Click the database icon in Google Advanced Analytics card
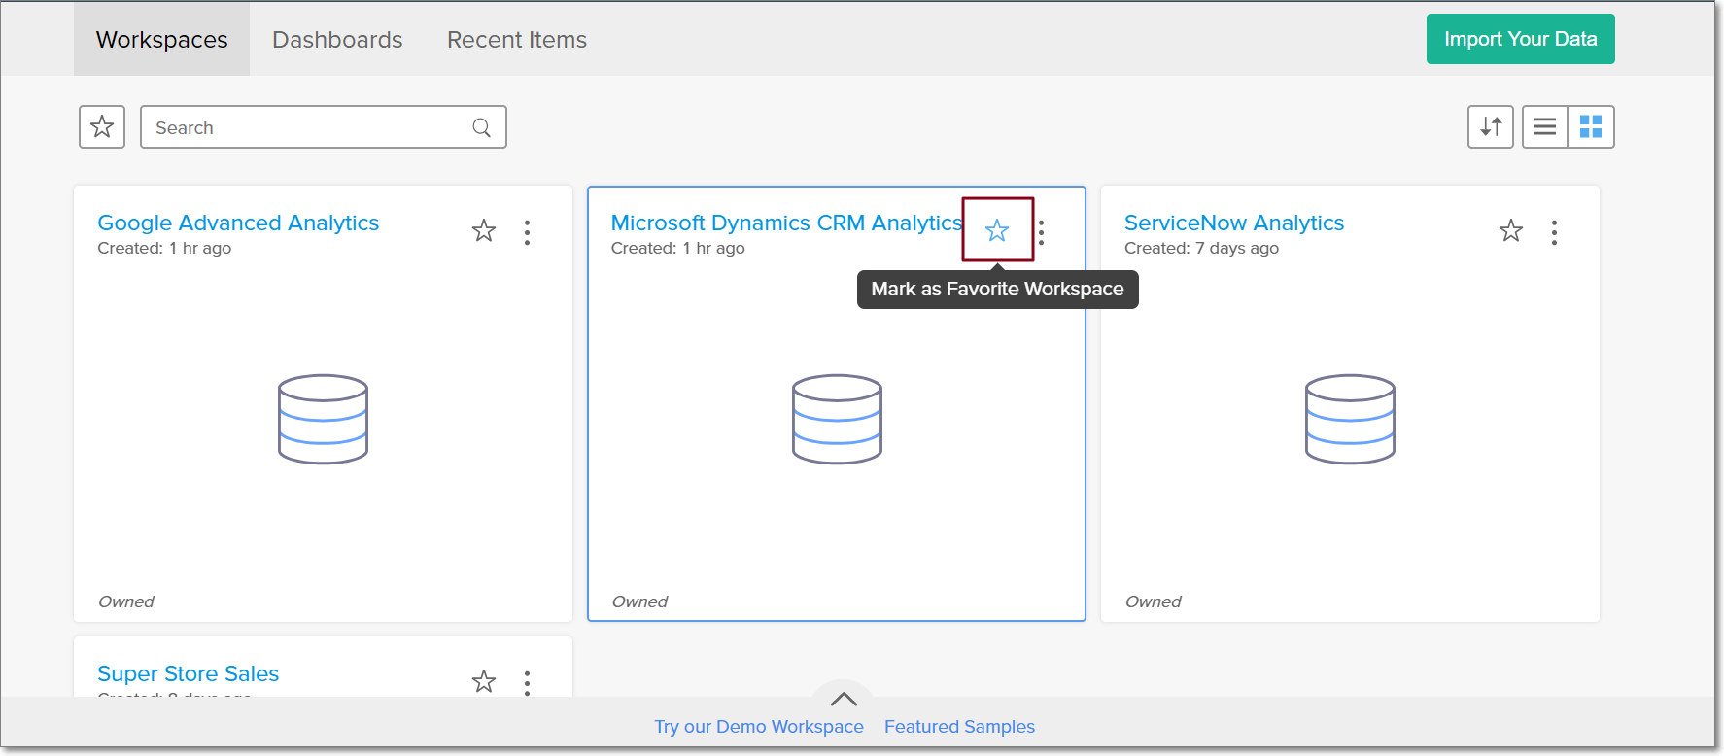Viewport: 1724px width, 756px height. point(323,419)
